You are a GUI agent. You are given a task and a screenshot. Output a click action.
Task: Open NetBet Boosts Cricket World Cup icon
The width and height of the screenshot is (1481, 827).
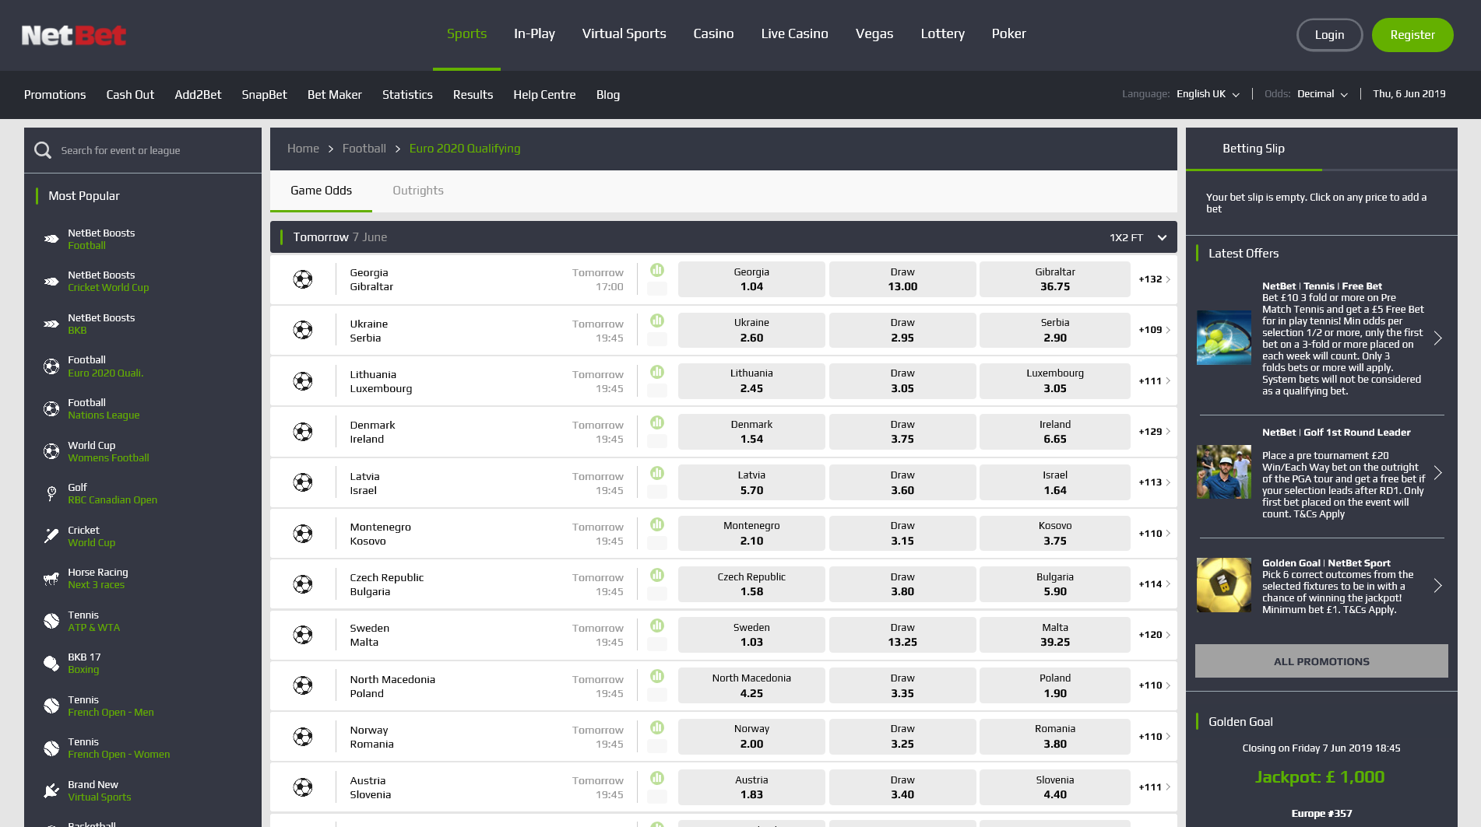coord(51,282)
